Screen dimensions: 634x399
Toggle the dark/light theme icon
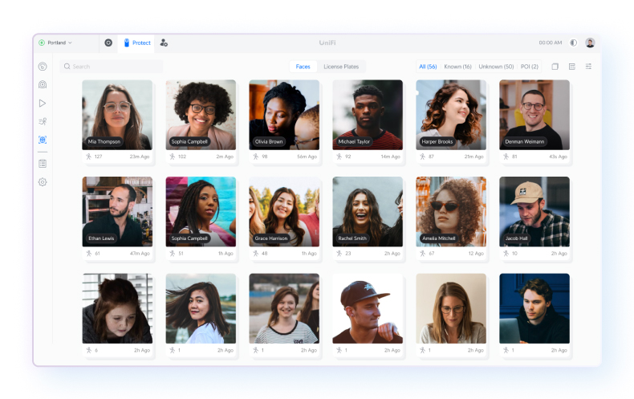(x=573, y=43)
